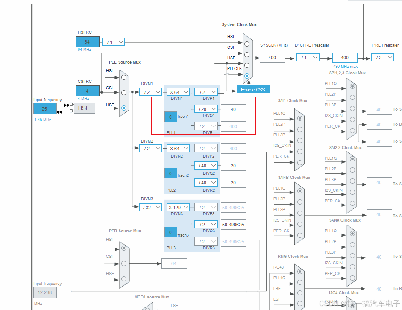Open DIVN3 X129 multiplier dropdown
402x310 pixels.
pos(178,207)
